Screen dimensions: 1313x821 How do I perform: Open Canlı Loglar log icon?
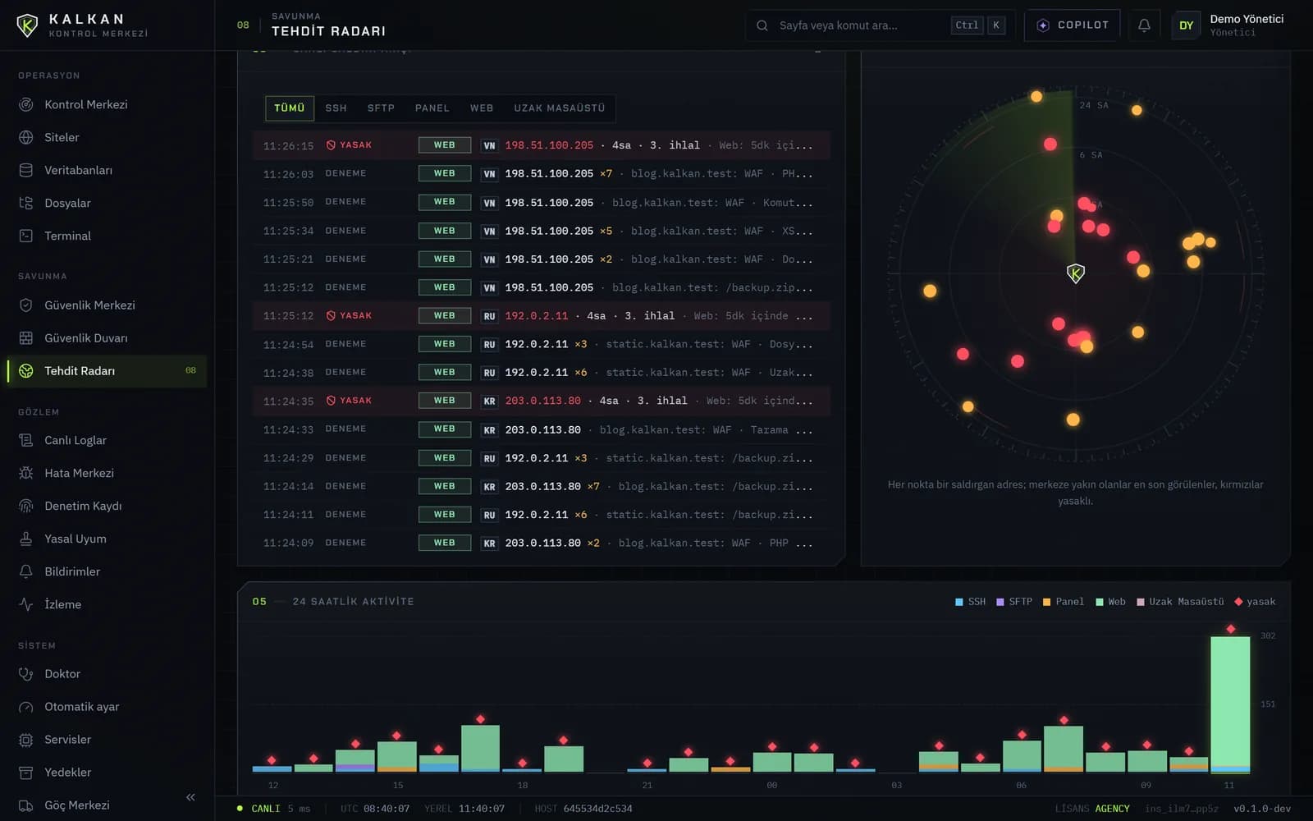[x=26, y=440]
